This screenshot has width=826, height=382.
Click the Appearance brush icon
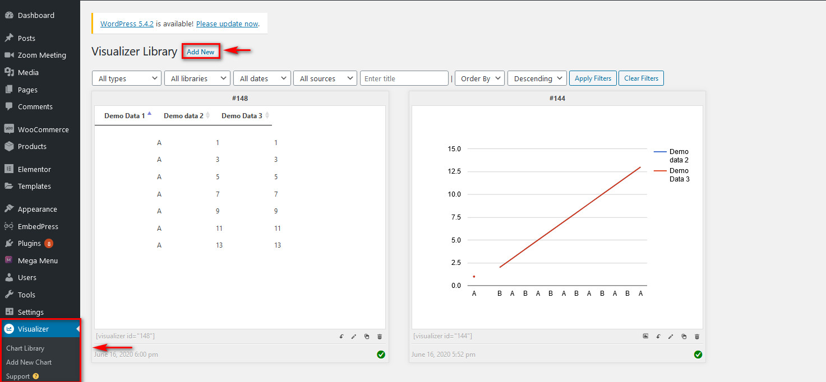9,209
